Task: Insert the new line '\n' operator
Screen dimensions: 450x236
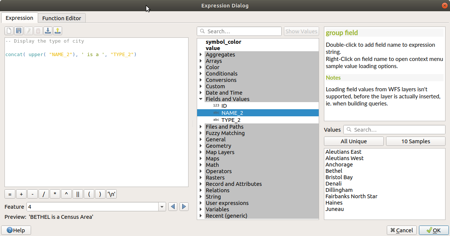Action: coord(111,194)
